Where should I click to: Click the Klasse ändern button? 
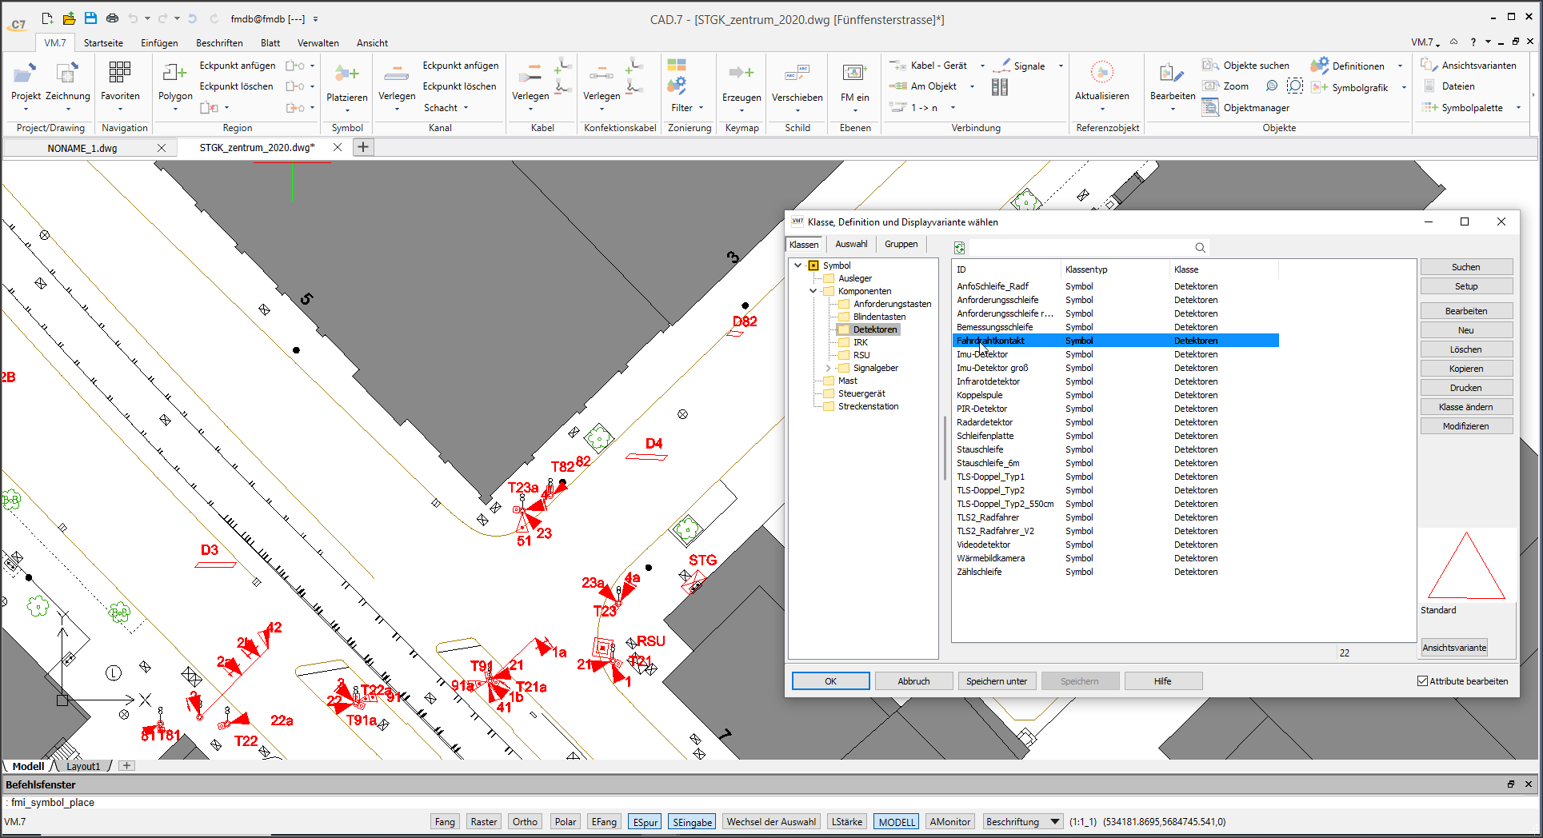[x=1465, y=407]
